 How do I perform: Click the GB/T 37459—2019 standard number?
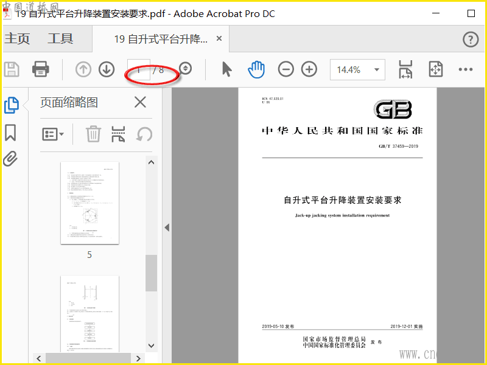pyautogui.click(x=399, y=146)
